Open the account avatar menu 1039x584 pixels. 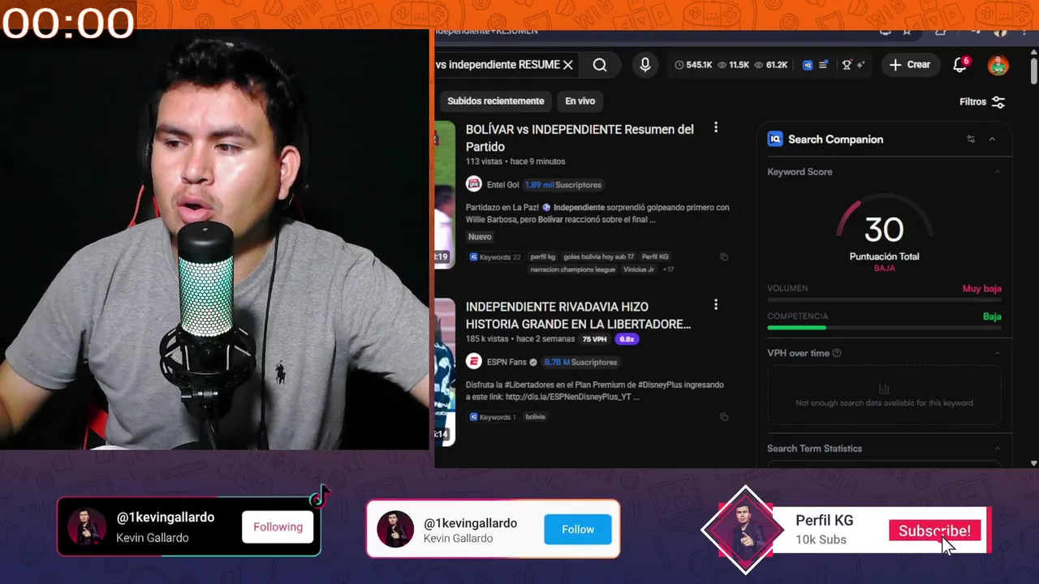click(998, 65)
